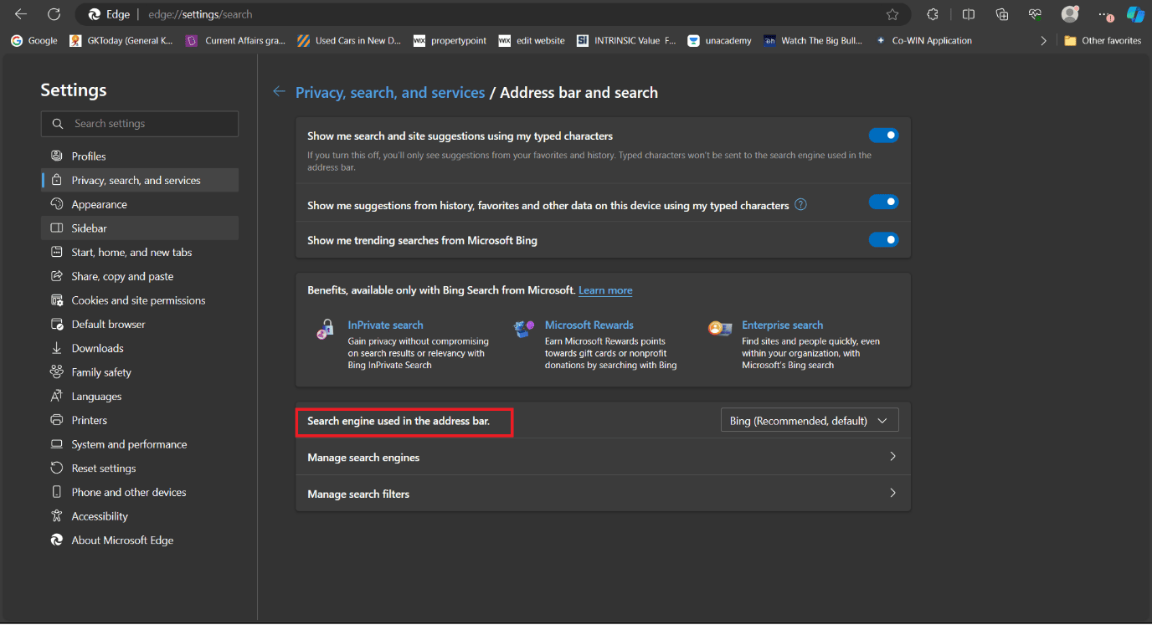Open the Enterprise search link

[x=782, y=325]
